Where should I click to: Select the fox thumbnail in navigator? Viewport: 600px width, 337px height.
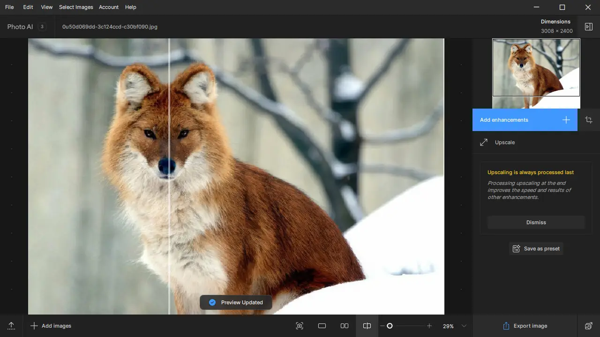536,67
